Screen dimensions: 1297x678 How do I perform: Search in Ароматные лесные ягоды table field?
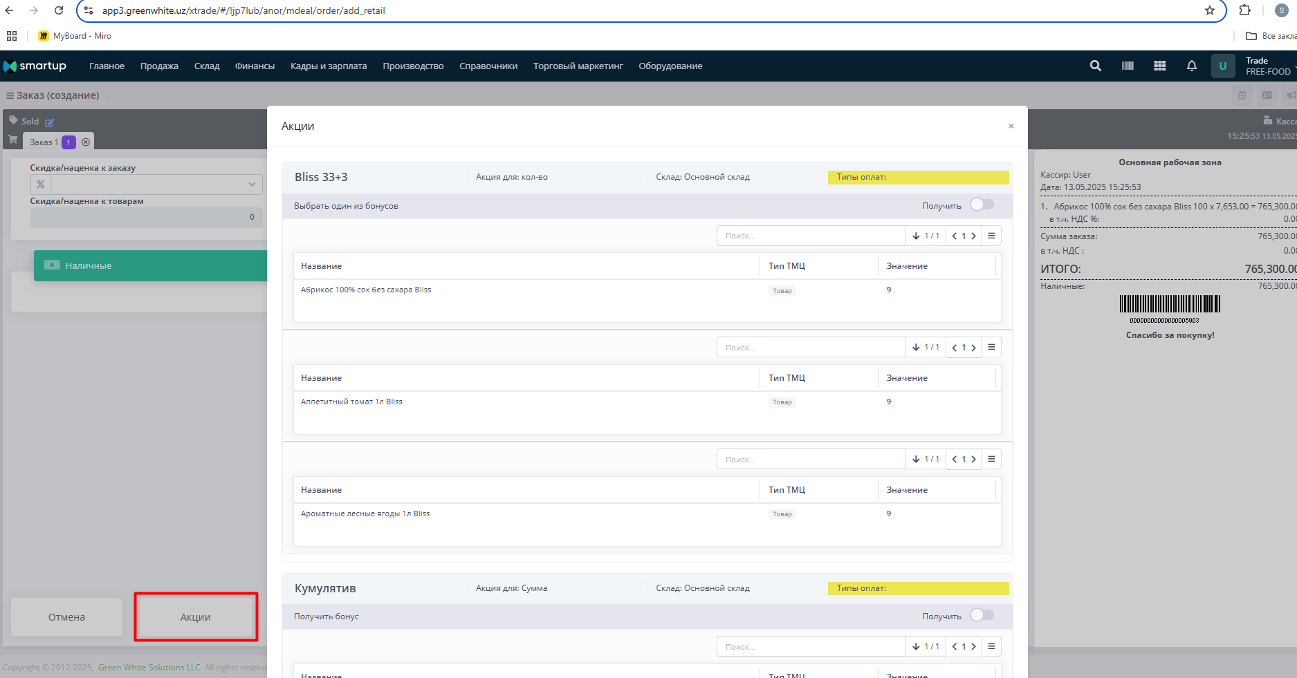[x=811, y=459]
